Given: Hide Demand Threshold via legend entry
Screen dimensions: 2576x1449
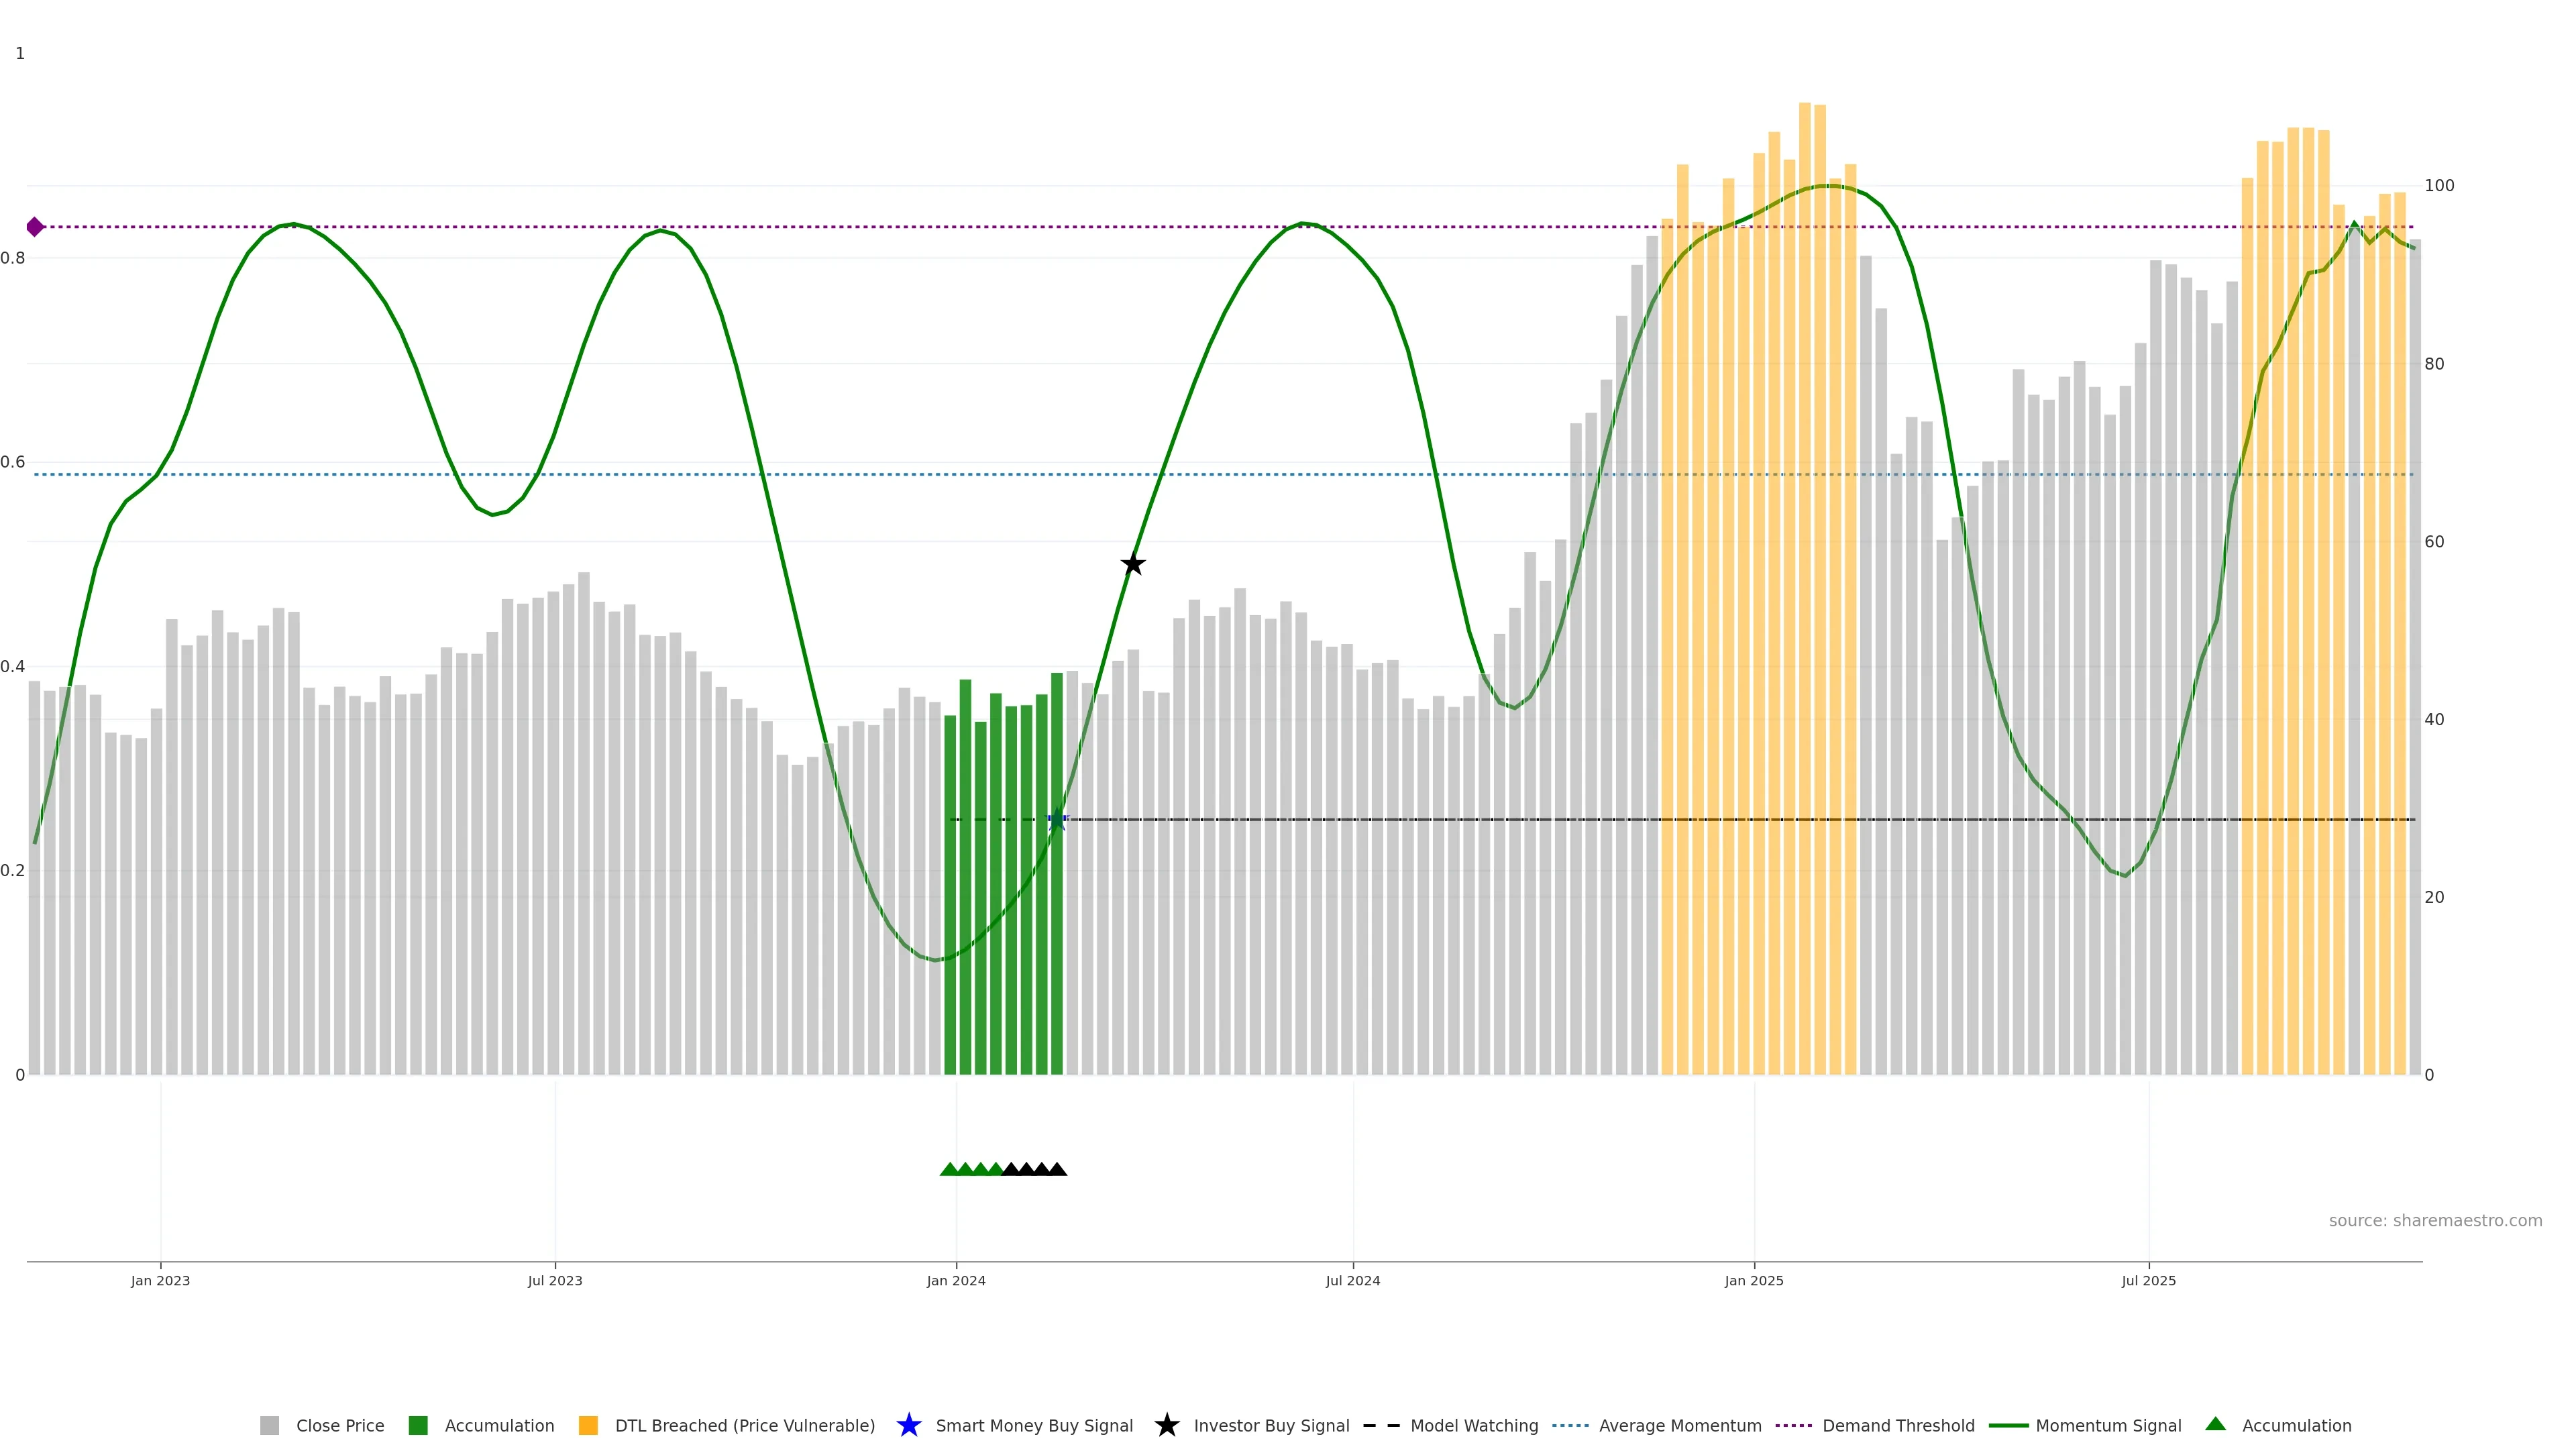Looking at the screenshot, I should coord(1897,1426).
